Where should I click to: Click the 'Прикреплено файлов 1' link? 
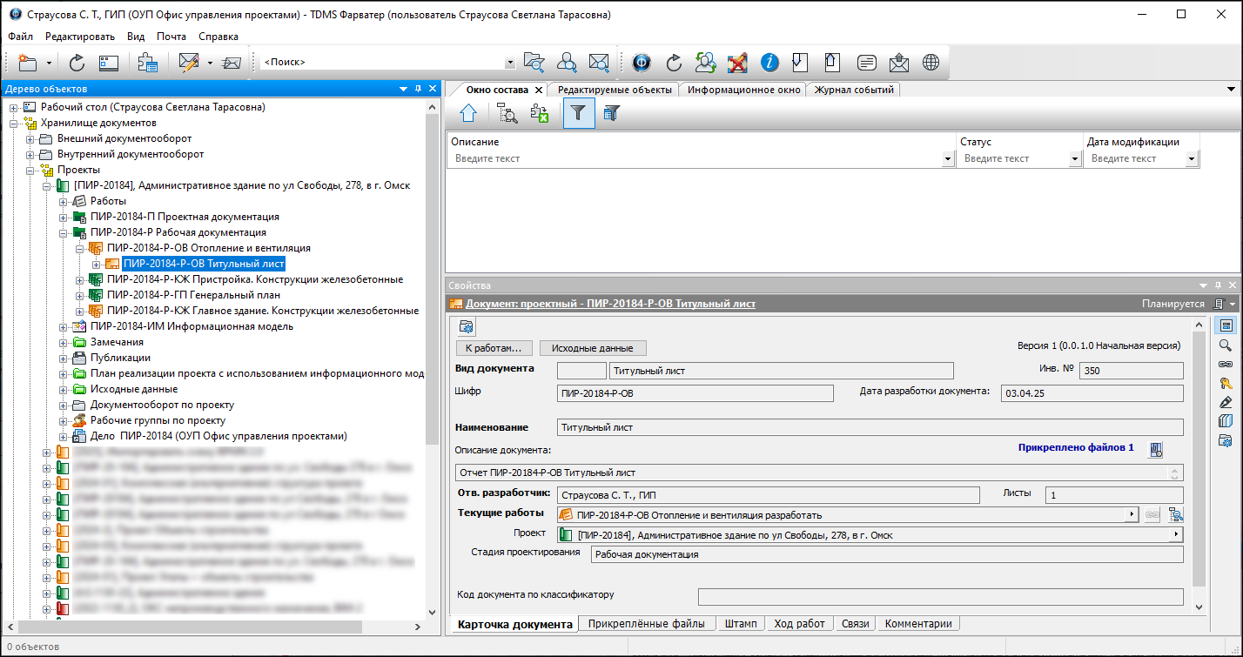tap(1076, 447)
